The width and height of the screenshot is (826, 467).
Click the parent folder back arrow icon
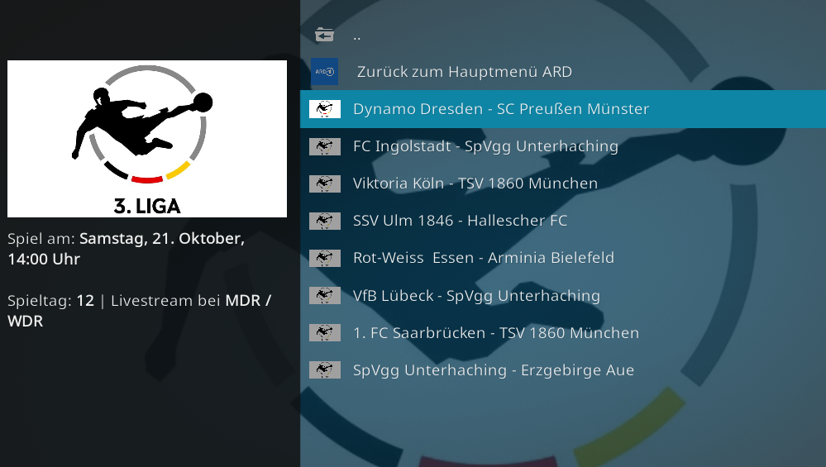(x=324, y=35)
